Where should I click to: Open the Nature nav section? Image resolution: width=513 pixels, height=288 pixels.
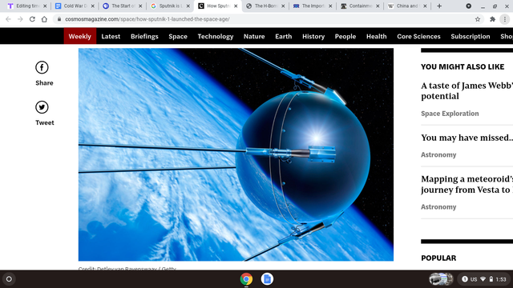click(254, 36)
